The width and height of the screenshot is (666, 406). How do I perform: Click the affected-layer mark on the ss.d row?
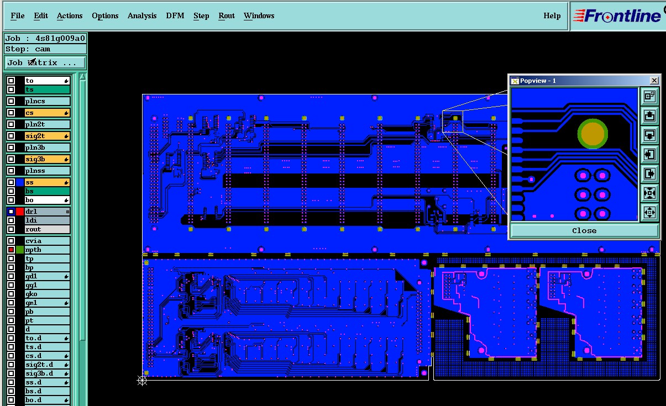coord(66,383)
